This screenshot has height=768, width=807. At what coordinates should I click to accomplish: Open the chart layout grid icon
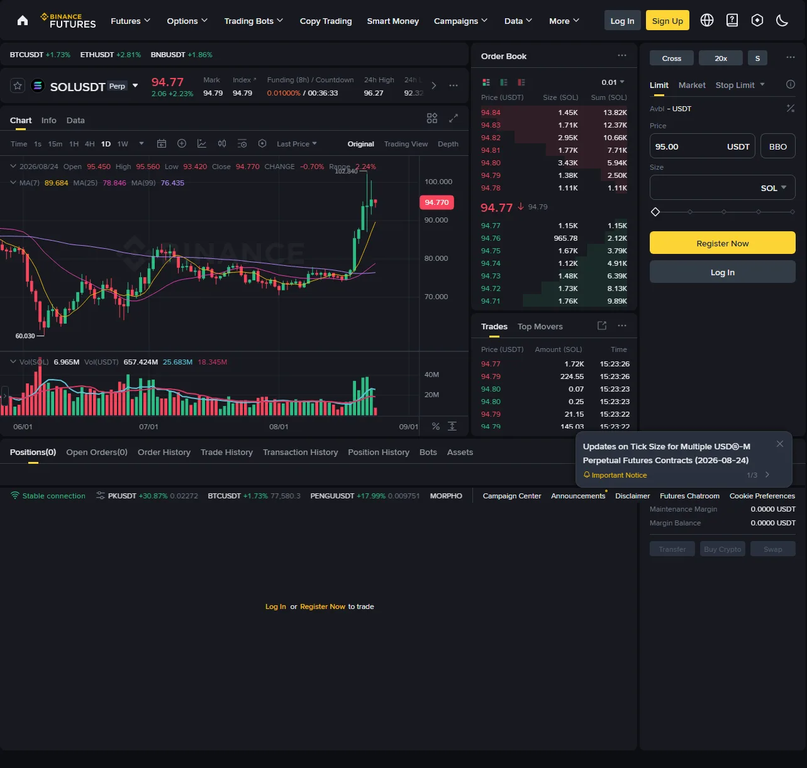pyautogui.click(x=432, y=118)
